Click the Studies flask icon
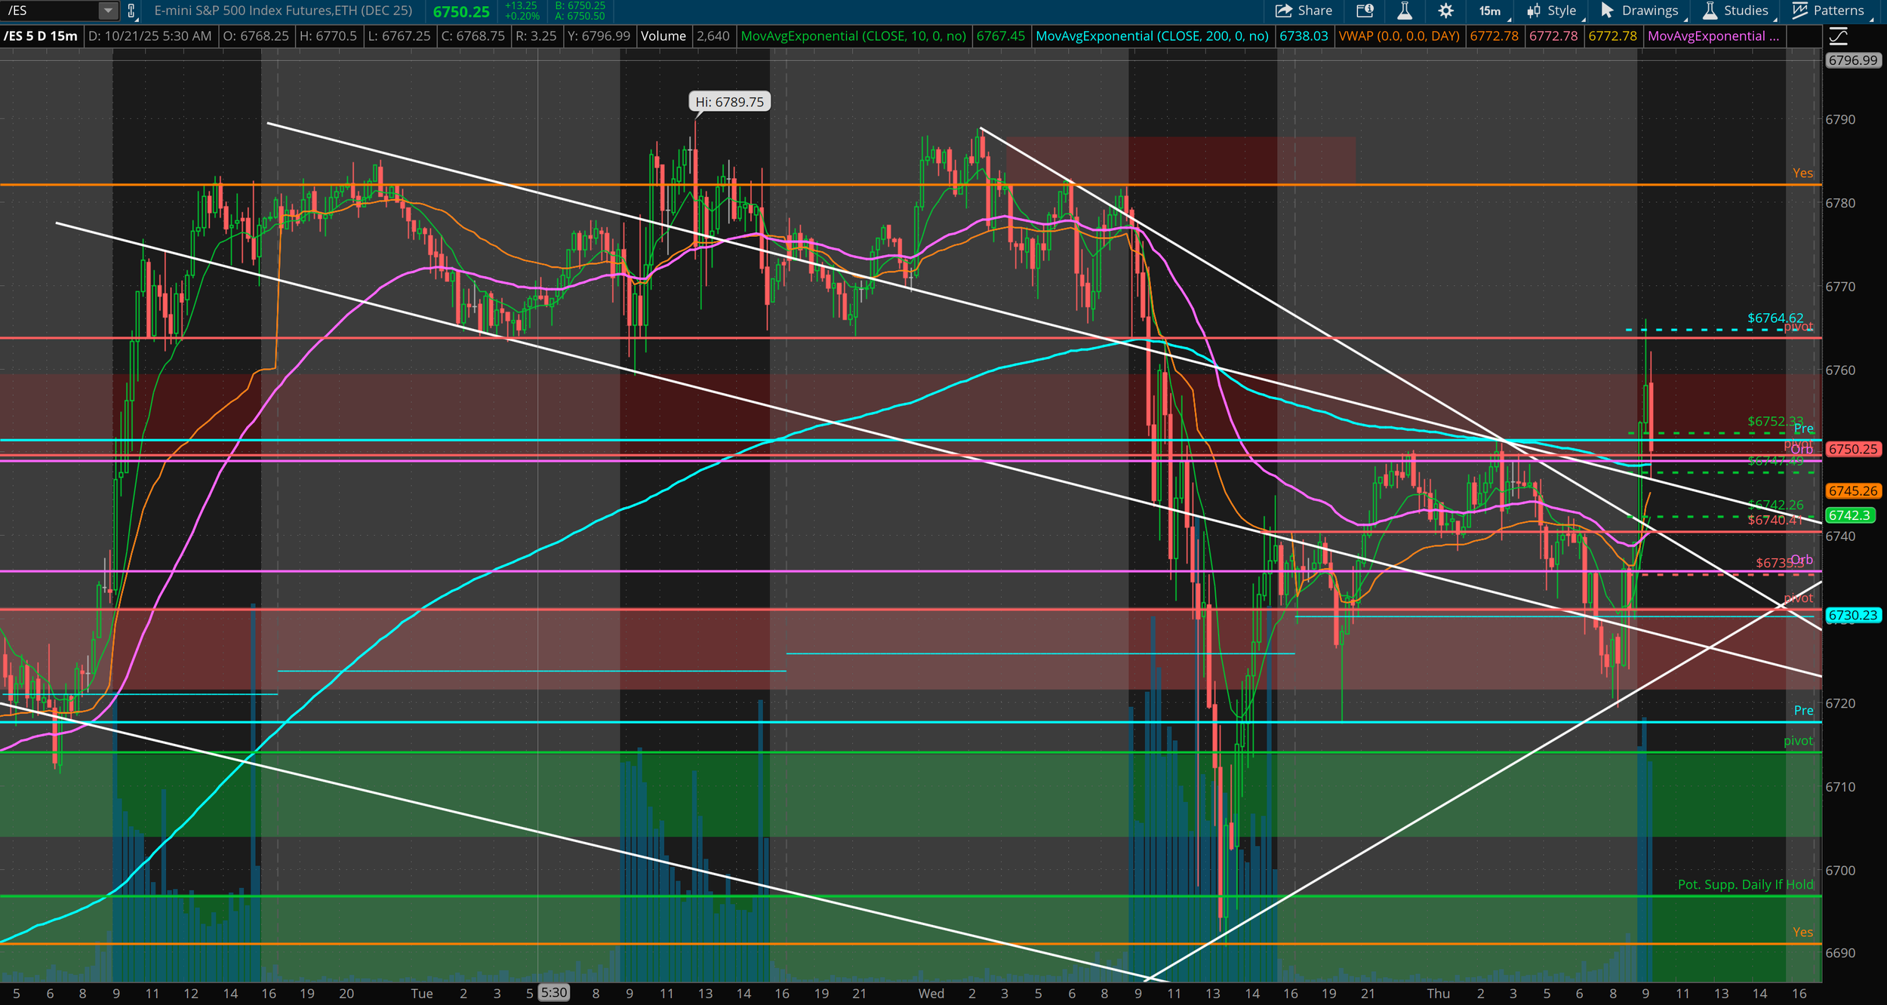This screenshot has height=1005, width=1887. (1736, 11)
